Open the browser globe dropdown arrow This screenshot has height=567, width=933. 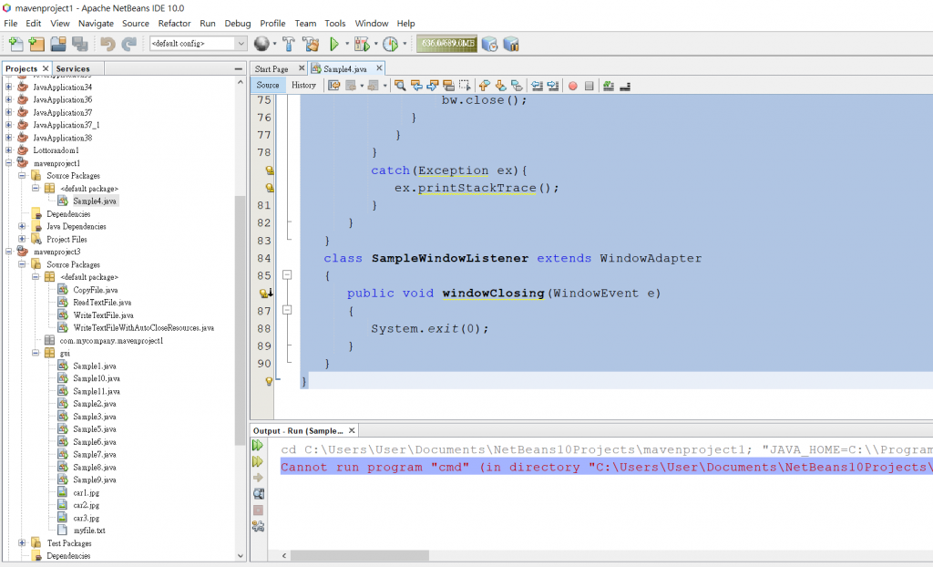click(x=274, y=44)
